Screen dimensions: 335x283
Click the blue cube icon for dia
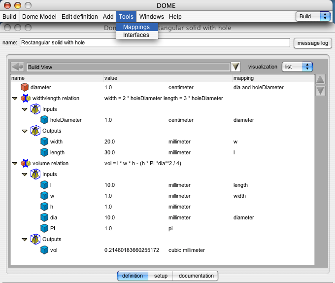coord(44,217)
